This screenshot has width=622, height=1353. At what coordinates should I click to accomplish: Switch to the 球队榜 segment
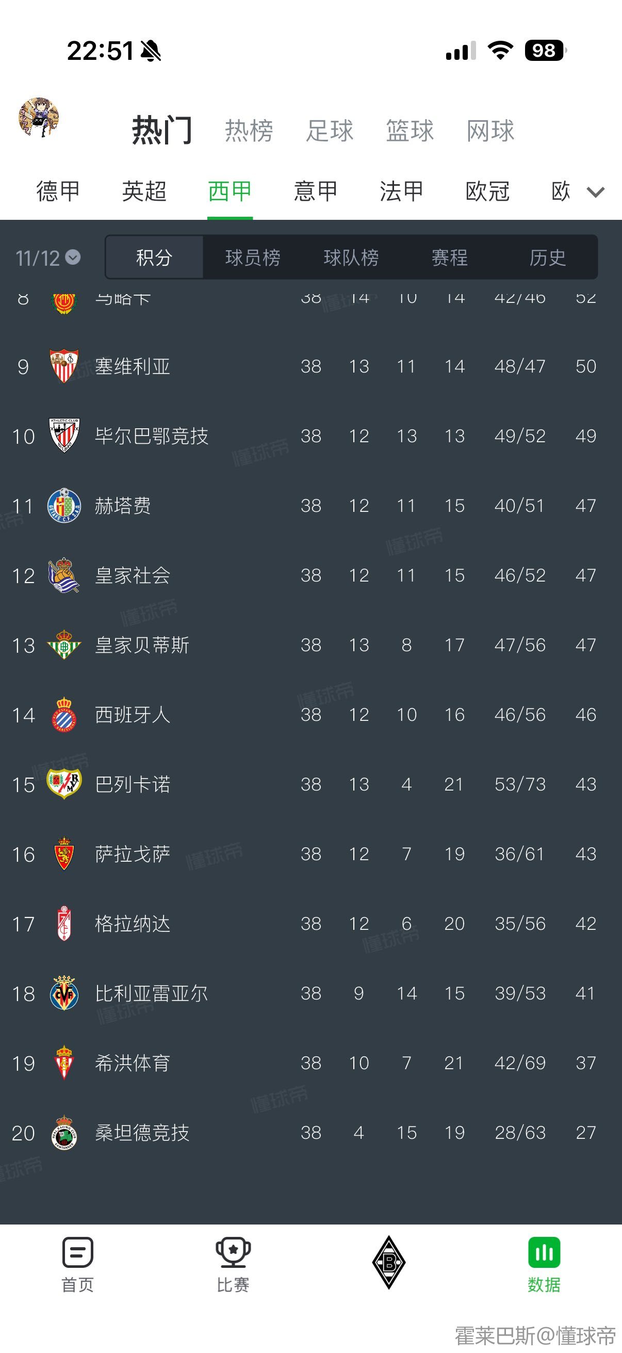point(351,257)
